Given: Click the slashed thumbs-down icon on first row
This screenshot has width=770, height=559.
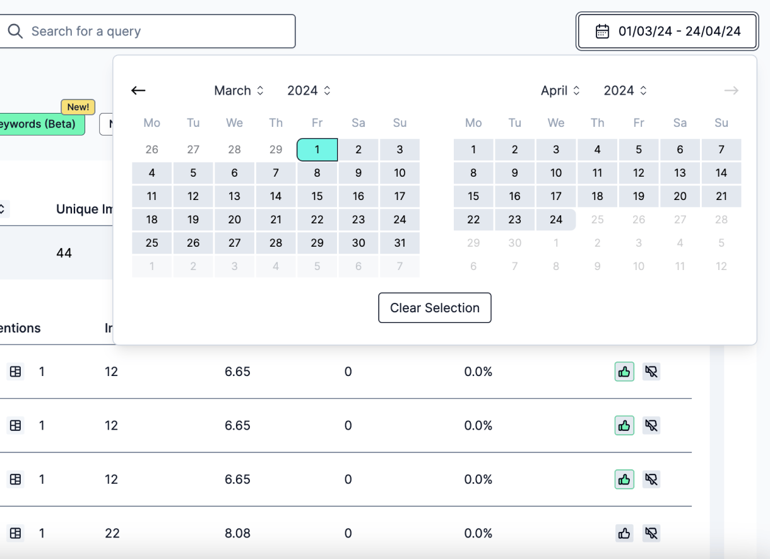Looking at the screenshot, I should 651,372.
